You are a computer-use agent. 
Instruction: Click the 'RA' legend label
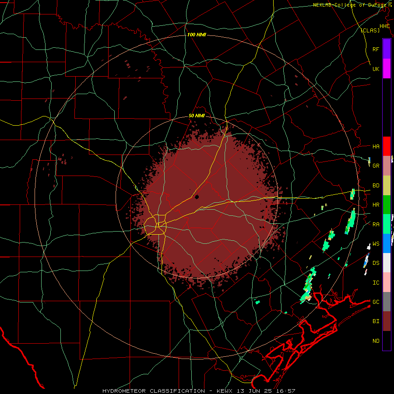click(376, 225)
